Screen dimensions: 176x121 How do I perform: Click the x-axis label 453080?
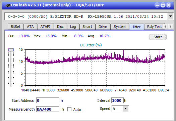pos(77,90)
